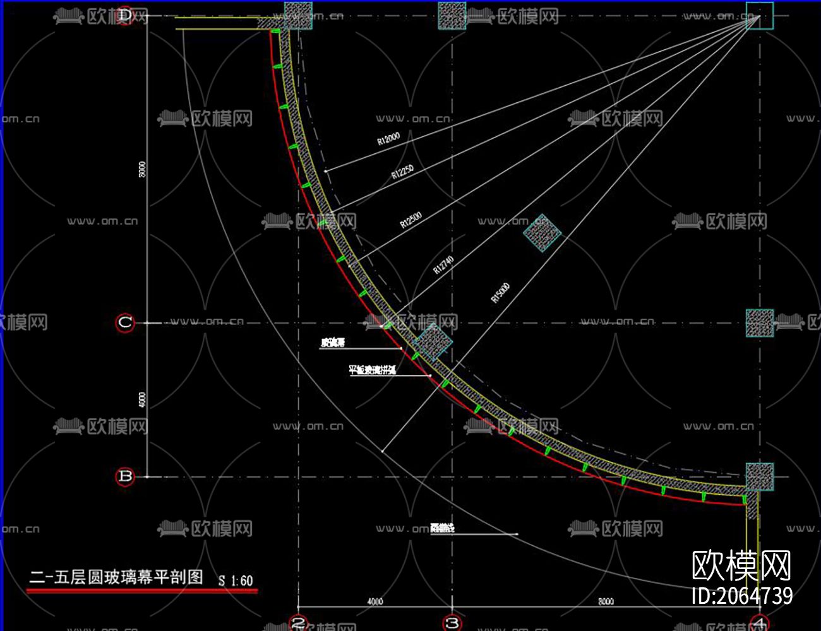Select the R12250 radius label
The image size is (821, 631).
pos(403,171)
